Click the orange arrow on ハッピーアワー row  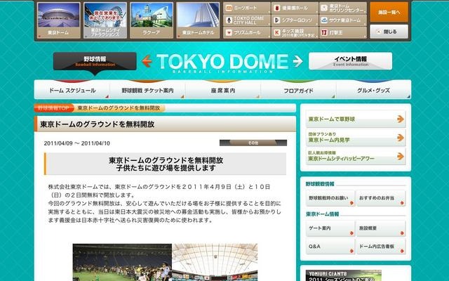point(401,157)
